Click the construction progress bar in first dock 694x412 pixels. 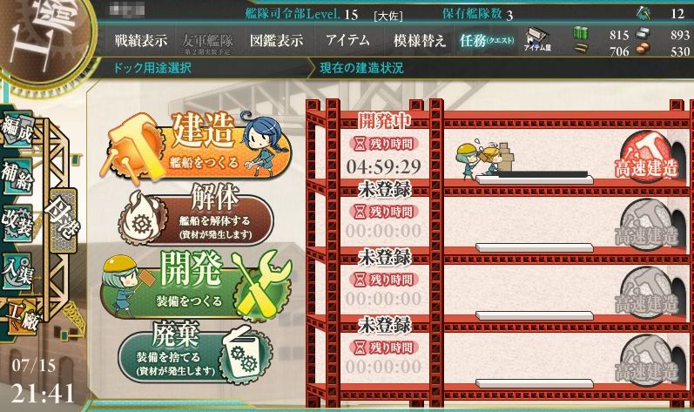point(535,178)
